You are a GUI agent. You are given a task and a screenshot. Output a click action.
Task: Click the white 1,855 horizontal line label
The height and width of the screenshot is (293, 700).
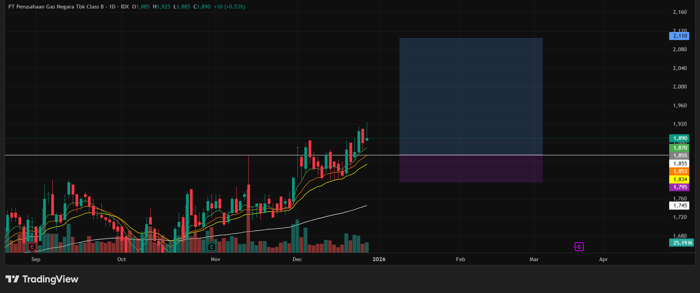coord(679,163)
